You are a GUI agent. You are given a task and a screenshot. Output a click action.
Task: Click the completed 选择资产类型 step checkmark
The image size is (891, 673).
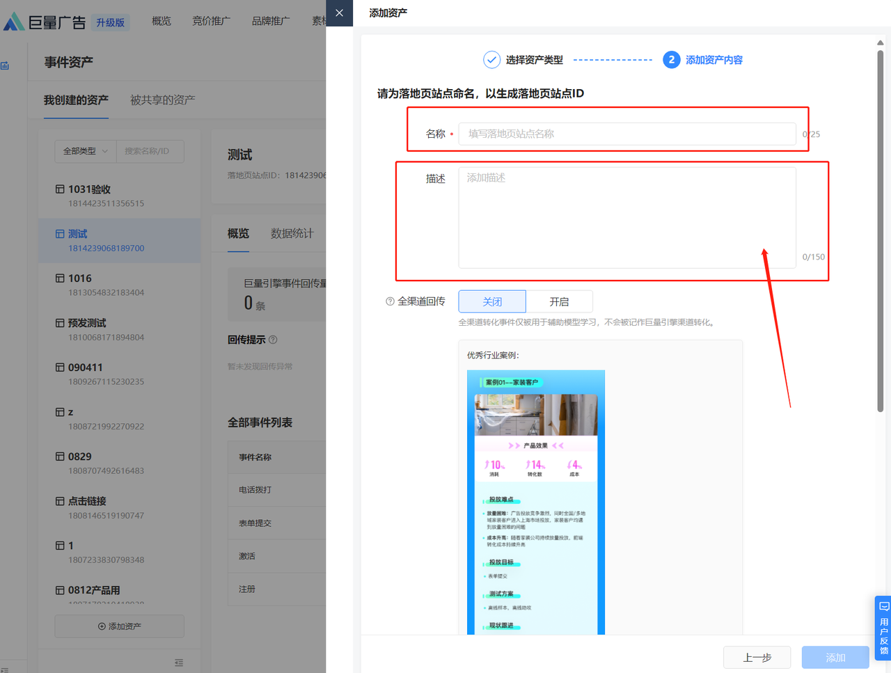point(491,60)
